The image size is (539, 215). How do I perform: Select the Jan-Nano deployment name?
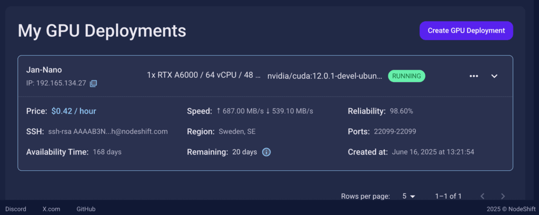click(x=44, y=70)
